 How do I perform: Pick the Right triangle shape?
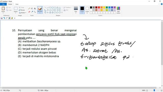45,10
